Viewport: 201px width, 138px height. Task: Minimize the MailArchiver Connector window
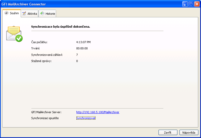185,4
